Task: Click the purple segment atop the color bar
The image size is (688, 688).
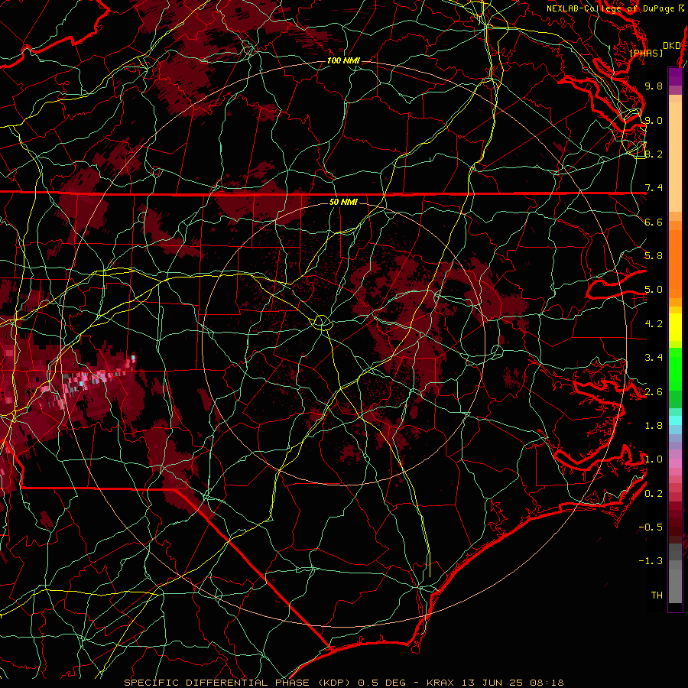Action: (x=675, y=76)
